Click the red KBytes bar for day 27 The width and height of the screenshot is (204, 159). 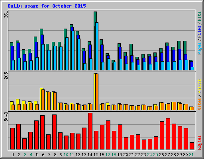168,134
